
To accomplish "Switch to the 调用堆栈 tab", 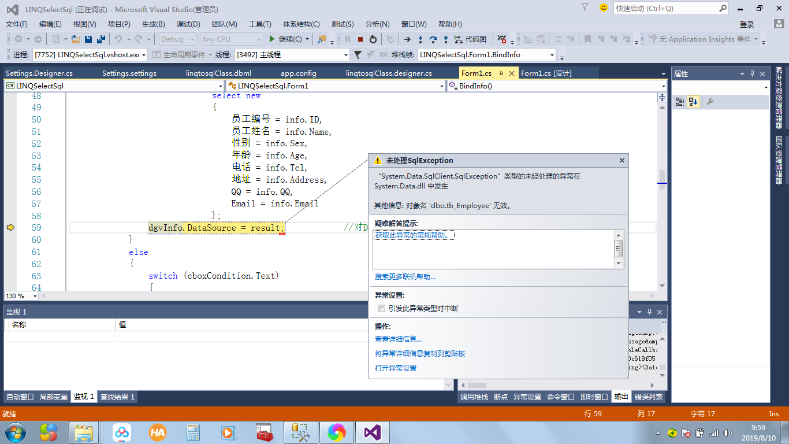I will tap(474, 397).
